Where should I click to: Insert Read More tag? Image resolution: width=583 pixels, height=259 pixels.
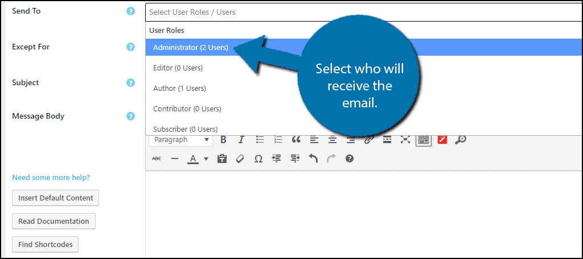click(x=387, y=140)
